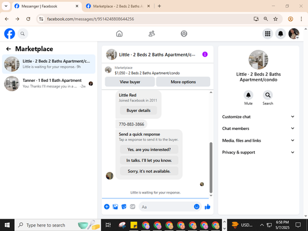The width and height of the screenshot is (308, 231).
Task: Open the install app icon in address bar
Action: (256, 19)
